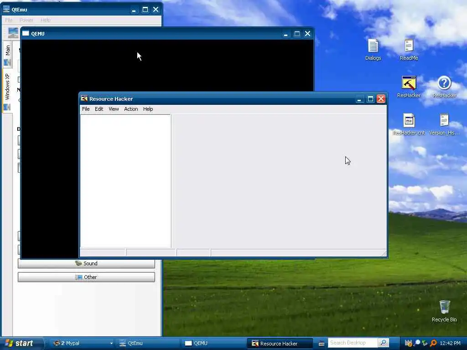Open the File menu in Resource Hacker

(x=86, y=109)
